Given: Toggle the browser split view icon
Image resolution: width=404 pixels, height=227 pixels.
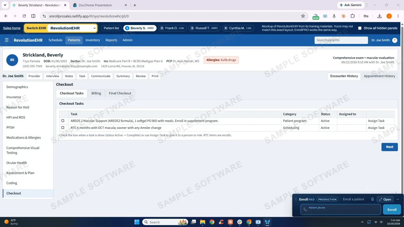Looking at the screenshot, I should point(33,16).
